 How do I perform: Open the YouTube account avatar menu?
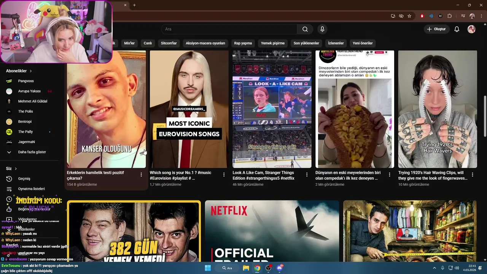click(x=471, y=29)
